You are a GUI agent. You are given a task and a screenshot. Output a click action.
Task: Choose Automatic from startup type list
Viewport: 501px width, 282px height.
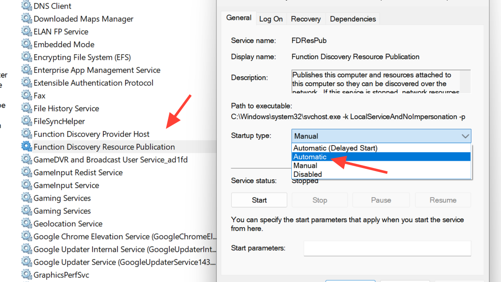310,157
